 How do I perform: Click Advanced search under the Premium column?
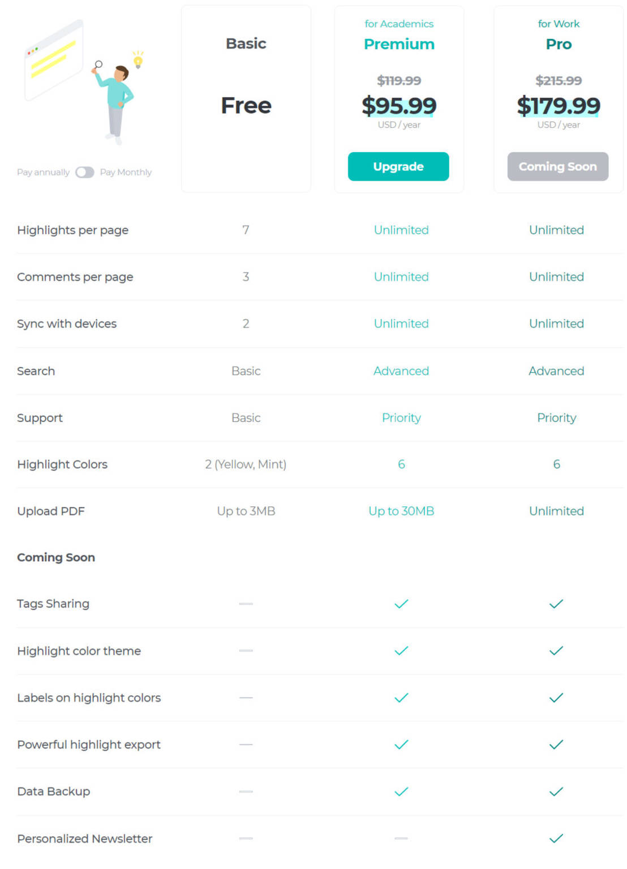(x=401, y=371)
